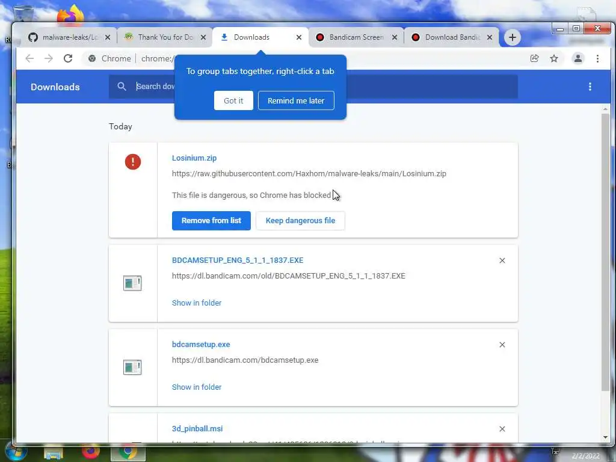Open the Losinium.zip file link
This screenshot has height=462, width=616.
[x=194, y=158]
